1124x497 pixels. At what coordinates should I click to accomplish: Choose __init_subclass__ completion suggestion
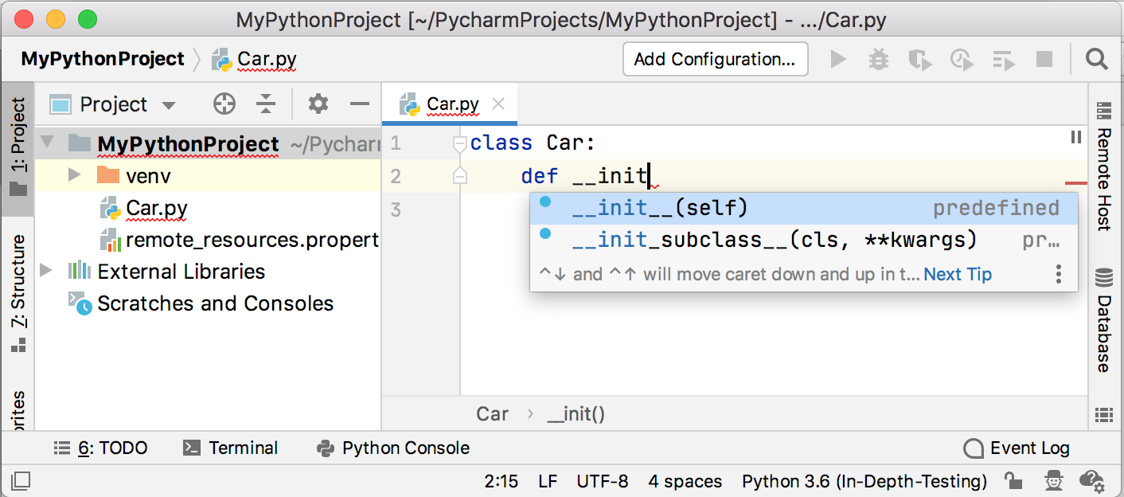coord(804,240)
